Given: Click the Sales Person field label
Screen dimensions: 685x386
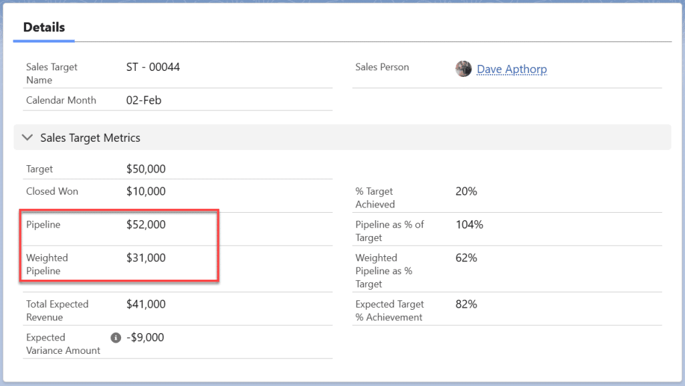Looking at the screenshot, I should 381,67.
